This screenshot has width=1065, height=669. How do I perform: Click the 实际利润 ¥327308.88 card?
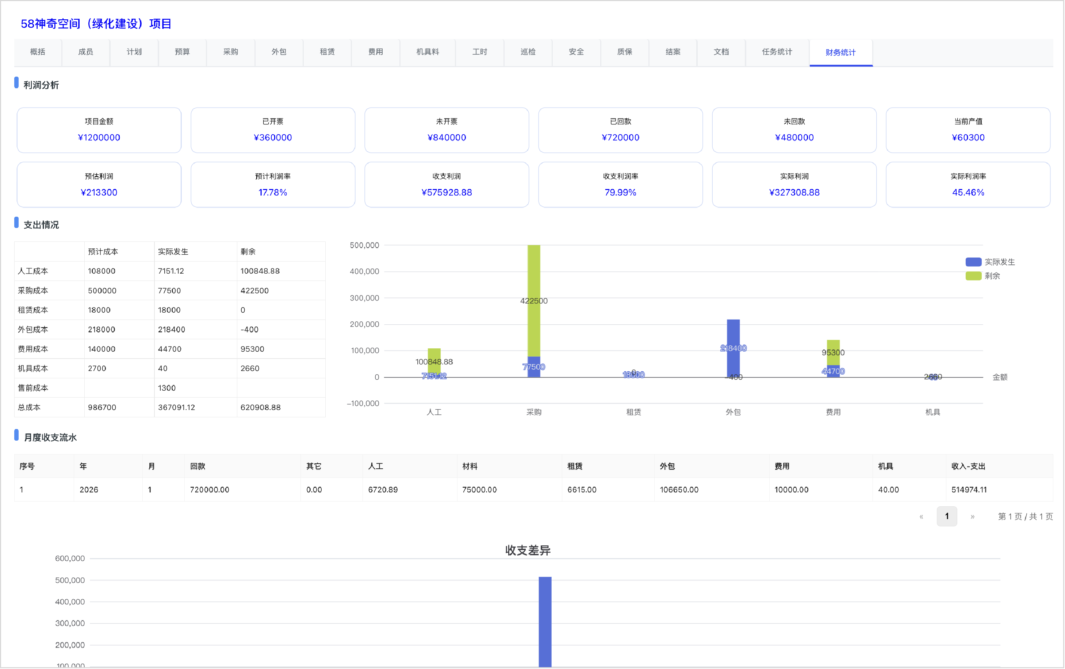point(794,185)
